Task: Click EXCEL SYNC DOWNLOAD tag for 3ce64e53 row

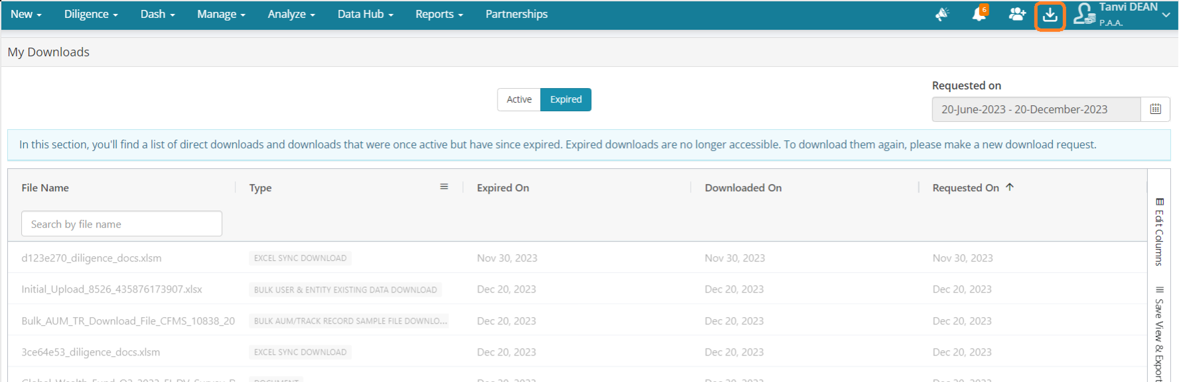Action: (300, 352)
